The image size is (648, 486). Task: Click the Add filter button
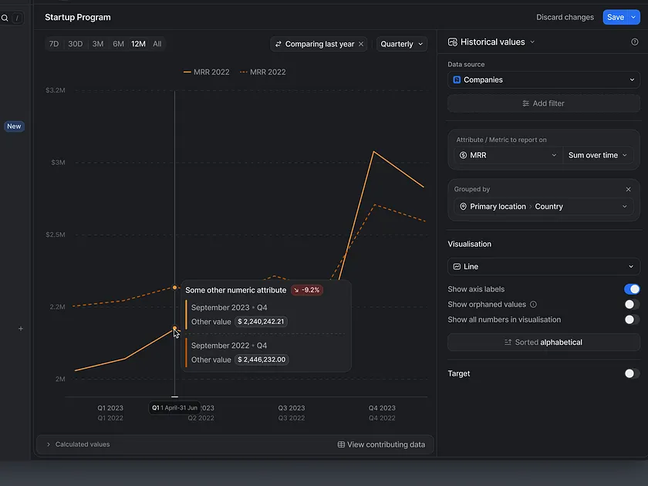coord(543,103)
